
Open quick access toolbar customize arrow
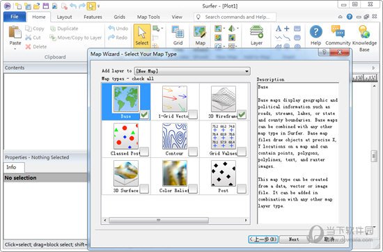98,6
